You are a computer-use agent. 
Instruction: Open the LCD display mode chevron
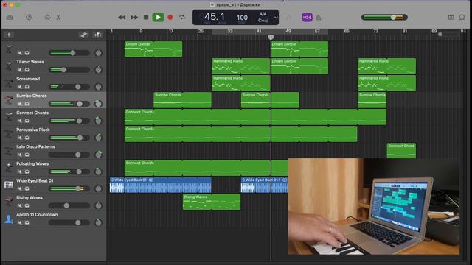tap(276, 18)
